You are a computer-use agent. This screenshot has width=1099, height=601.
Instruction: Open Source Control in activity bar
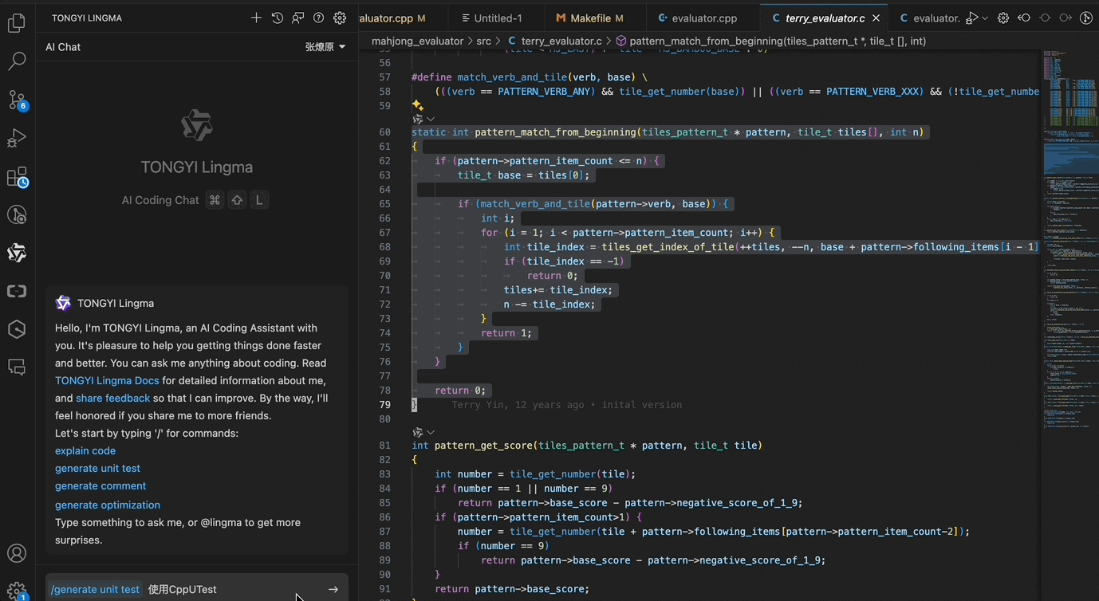[17, 100]
